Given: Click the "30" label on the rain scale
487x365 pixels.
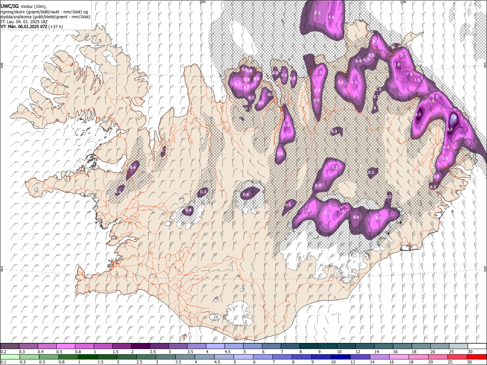Looking at the screenshot, I should click(x=469, y=362).
